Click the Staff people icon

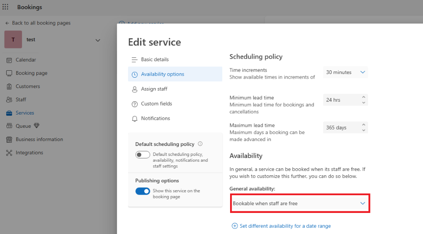pos(9,100)
